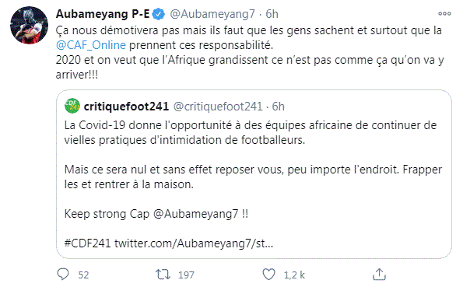Image resolution: width=463 pixels, height=287 pixels.
Task: Click the reply speech bubble icon
Action: point(63,275)
